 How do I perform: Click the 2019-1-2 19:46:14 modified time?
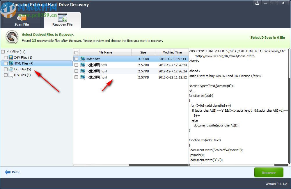coord(173,59)
